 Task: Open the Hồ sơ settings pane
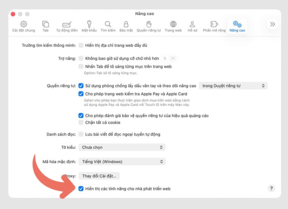tap(192, 27)
